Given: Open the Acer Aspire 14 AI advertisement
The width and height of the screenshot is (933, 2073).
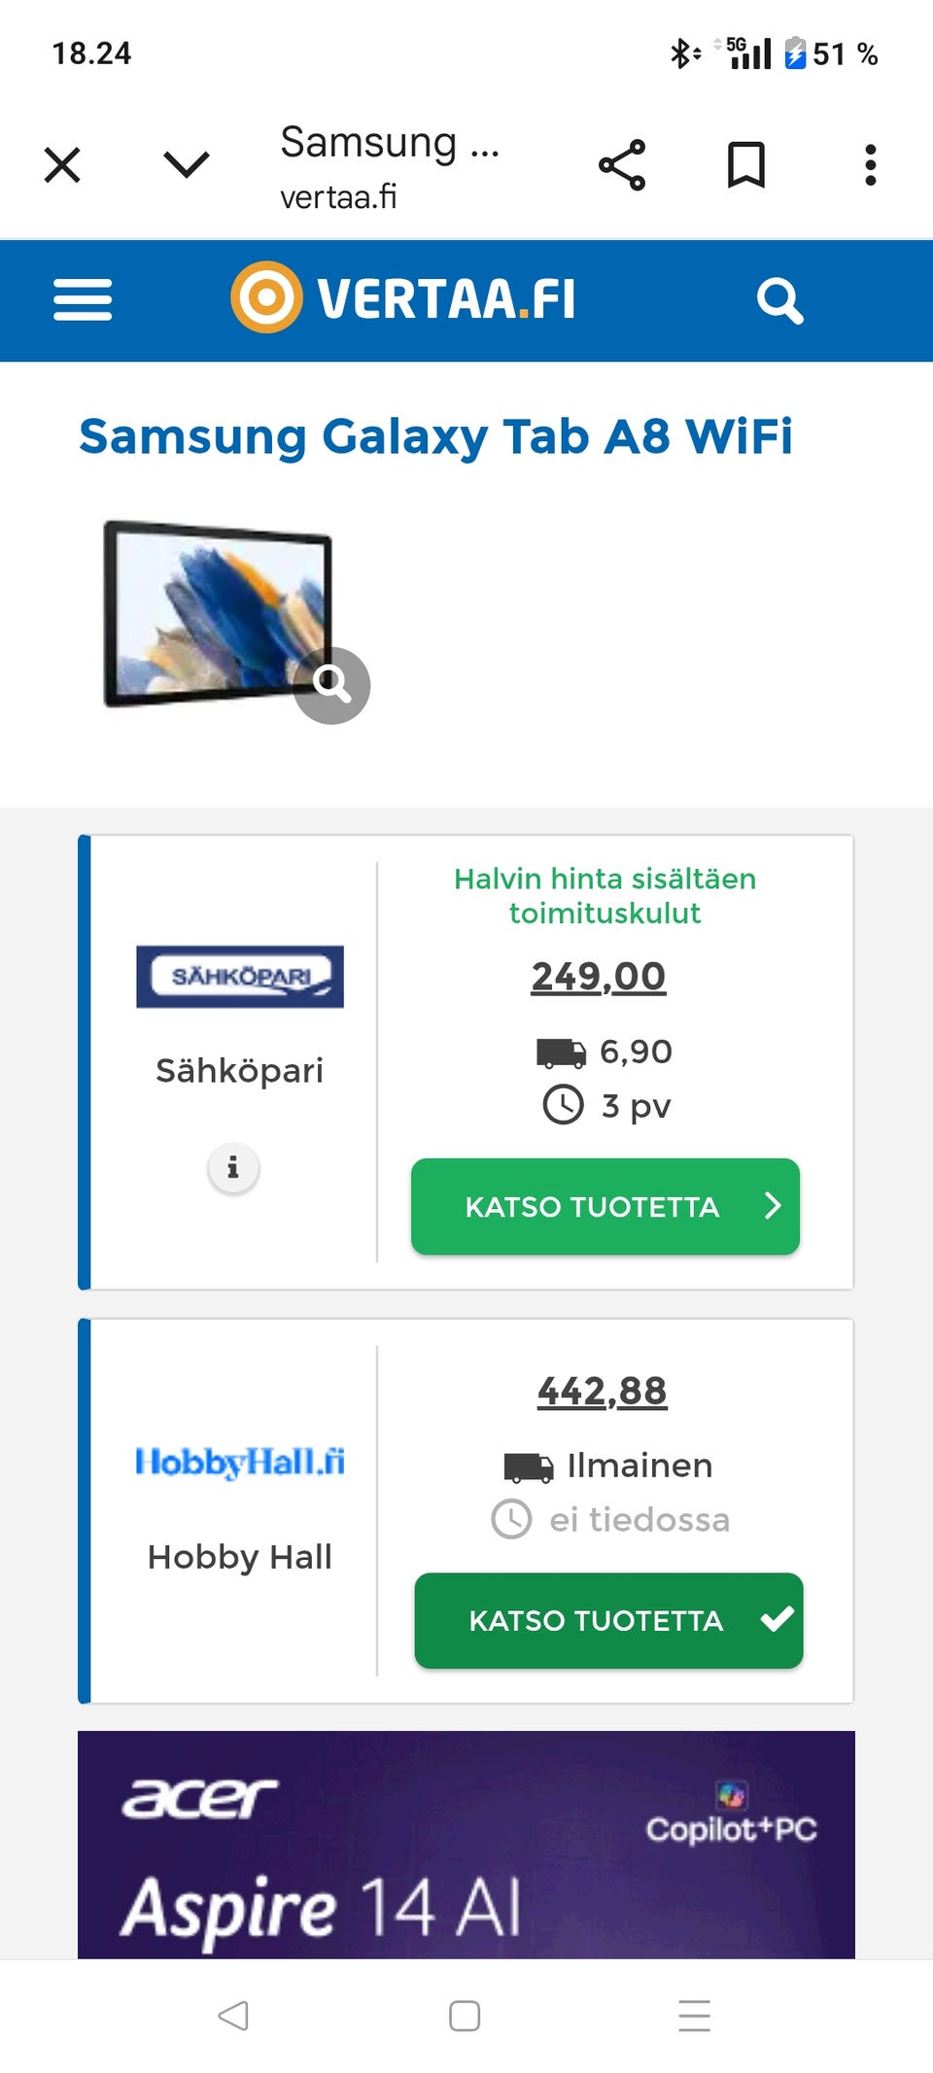Looking at the screenshot, I should point(466,1844).
